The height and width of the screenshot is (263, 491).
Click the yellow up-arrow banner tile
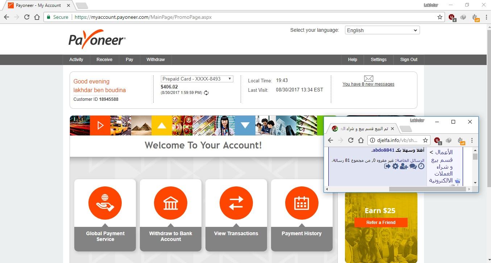[162, 125]
